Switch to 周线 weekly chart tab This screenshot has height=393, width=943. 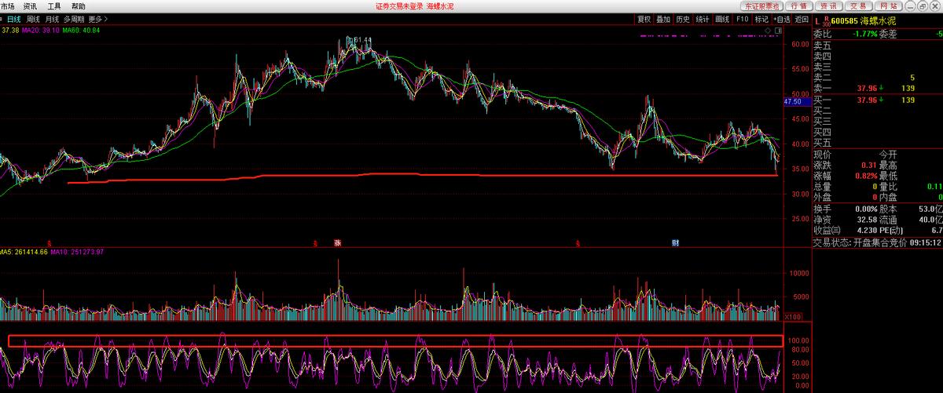34,19
